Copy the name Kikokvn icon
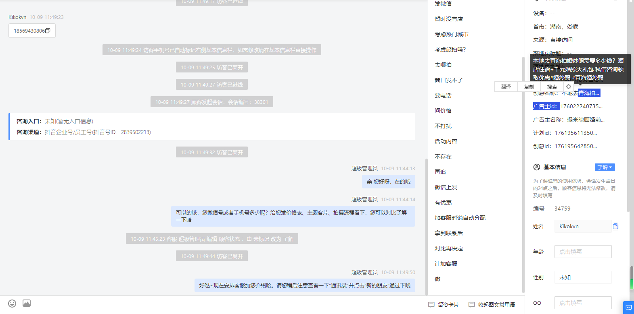634x314 pixels. click(615, 226)
